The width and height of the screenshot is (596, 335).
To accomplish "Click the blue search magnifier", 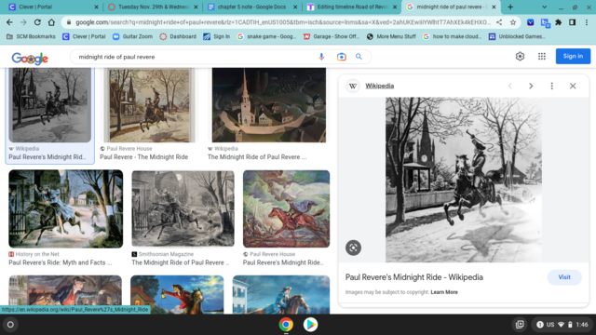I will coord(359,57).
